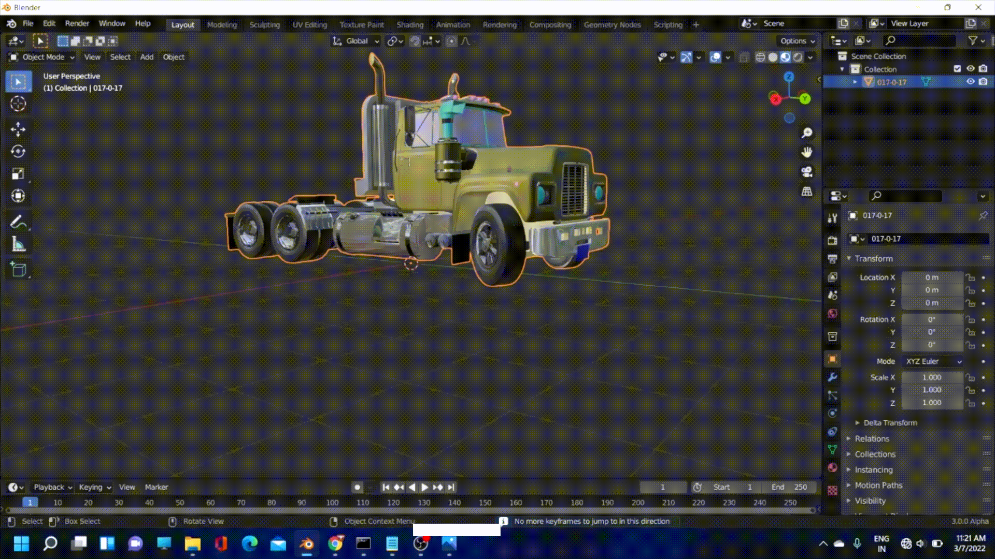Click the Add Cube tool
This screenshot has width=995, height=559.
pyautogui.click(x=18, y=269)
